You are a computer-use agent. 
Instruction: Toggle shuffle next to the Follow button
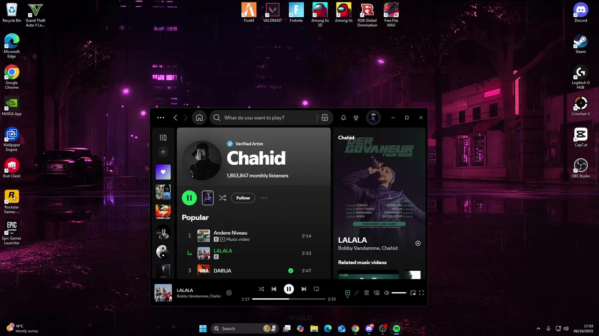pos(222,198)
